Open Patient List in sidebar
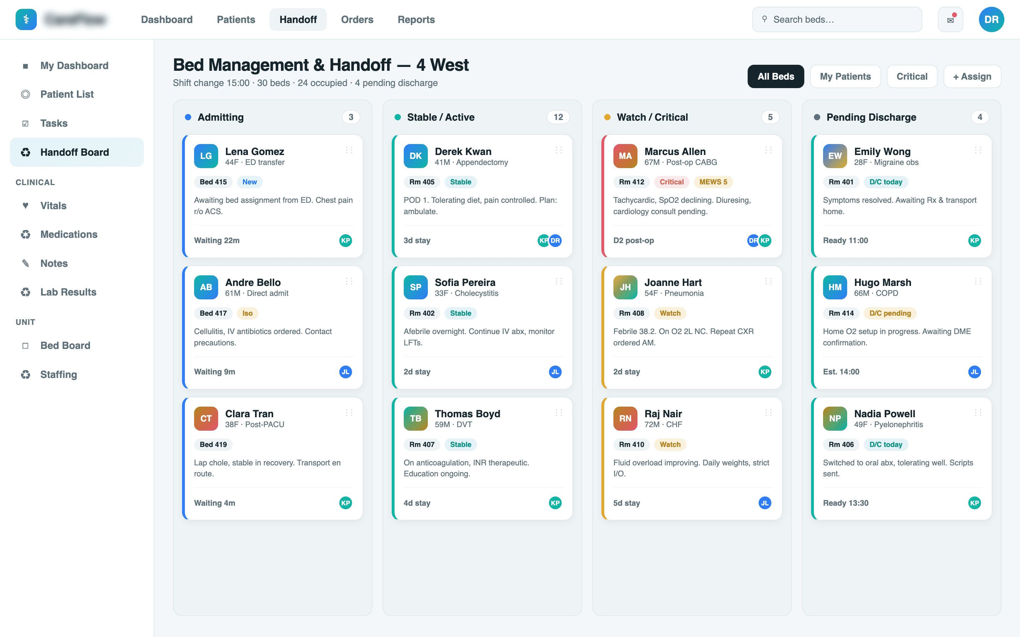The image size is (1020, 637). tap(77, 94)
